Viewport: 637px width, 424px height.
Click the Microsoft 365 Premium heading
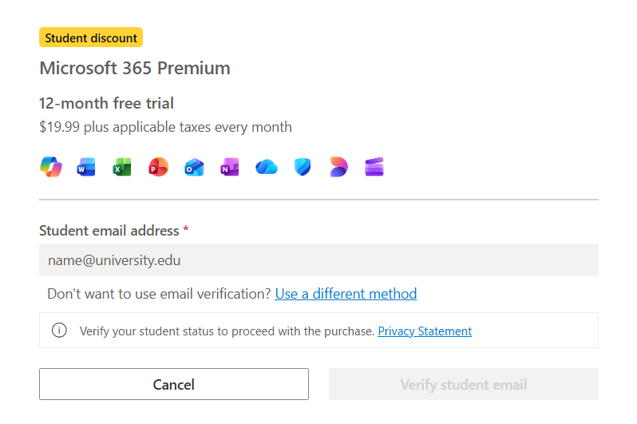tap(135, 69)
